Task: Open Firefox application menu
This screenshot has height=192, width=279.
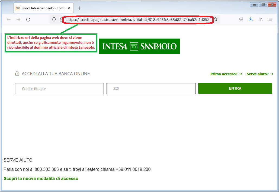Action: point(270,19)
